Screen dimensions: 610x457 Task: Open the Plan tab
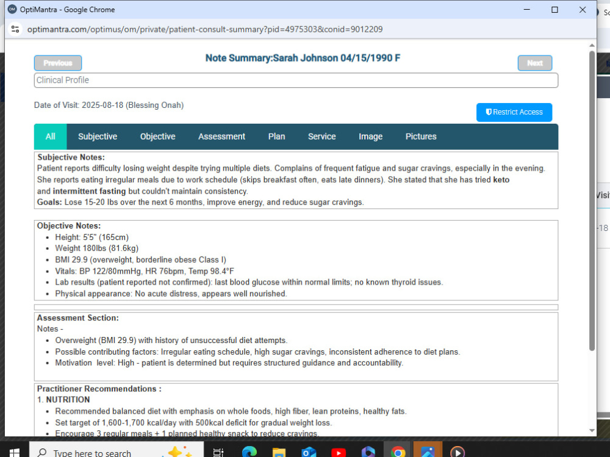click(x=276, y=136)
